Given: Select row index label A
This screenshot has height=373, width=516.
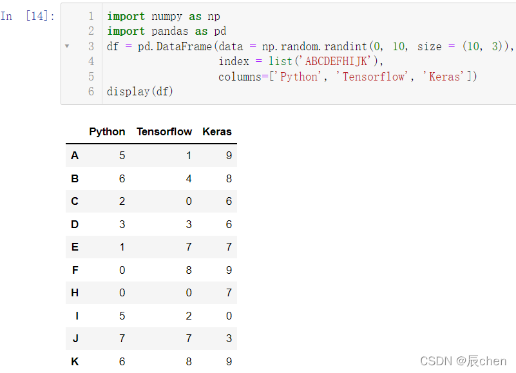Looking at the screenshot, I should [75, 155].
